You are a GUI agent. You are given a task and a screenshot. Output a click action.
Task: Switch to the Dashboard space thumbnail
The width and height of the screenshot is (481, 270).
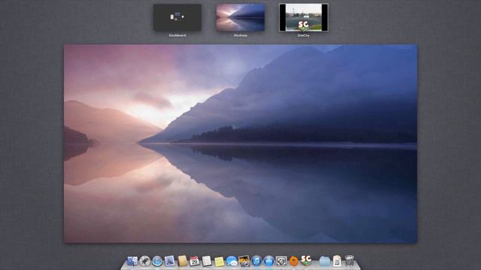click(x=177, y=17)
